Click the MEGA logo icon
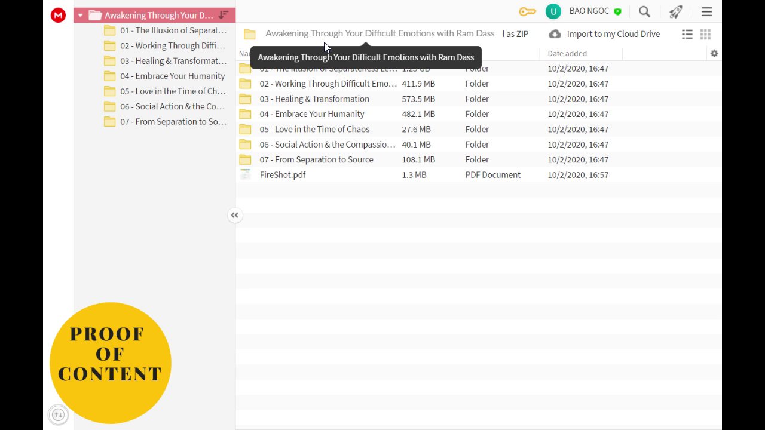This screenshot has height=430, width=765. coord(58,16)
